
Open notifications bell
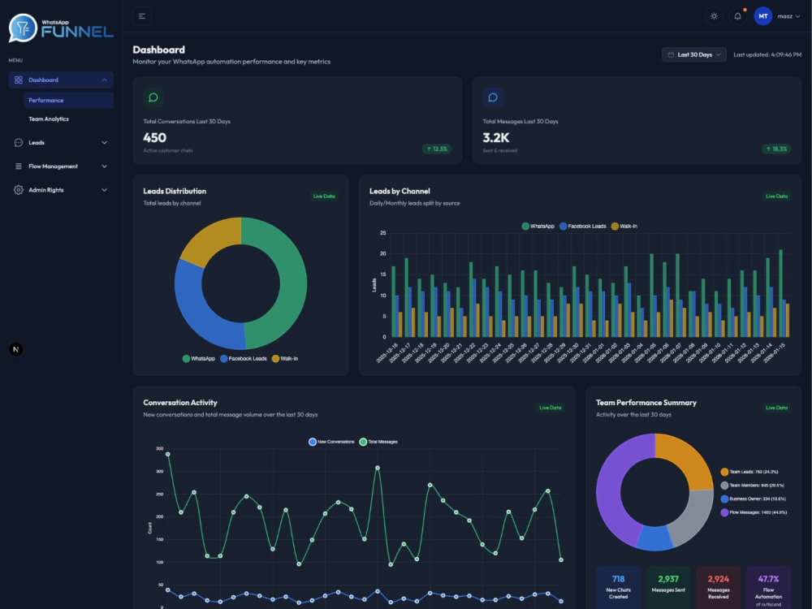737,16
